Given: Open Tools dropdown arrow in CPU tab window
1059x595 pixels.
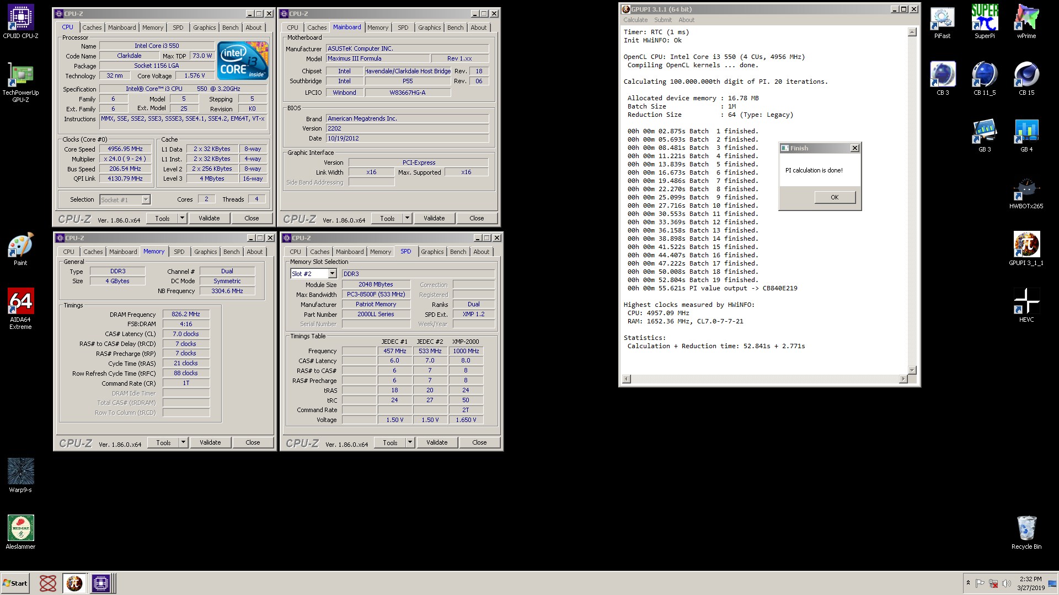Looking at the screenshot, I should [182, 218].
